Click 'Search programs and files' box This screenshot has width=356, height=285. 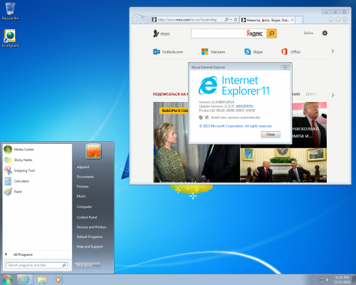click(36, 265)
